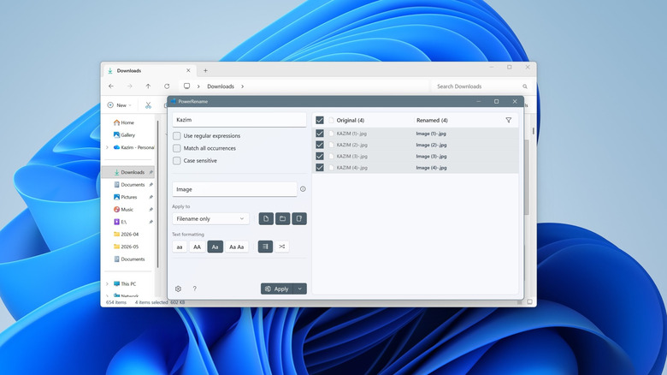This screenshot has height=375, width=667.
Task: Click the replace field containing 'Image'
Action: pyautogui.click(x=234, y=189)
